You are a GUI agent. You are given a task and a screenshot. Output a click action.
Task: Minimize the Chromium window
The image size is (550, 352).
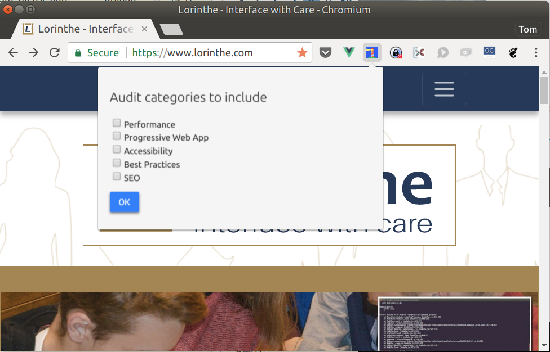(19, 10)
